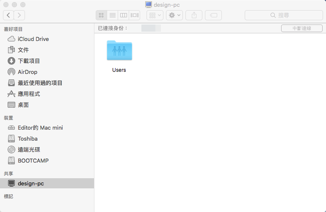Open 文件 in the sidebar
This screenshot has height=212, width=326.
[x=47, y=50]
